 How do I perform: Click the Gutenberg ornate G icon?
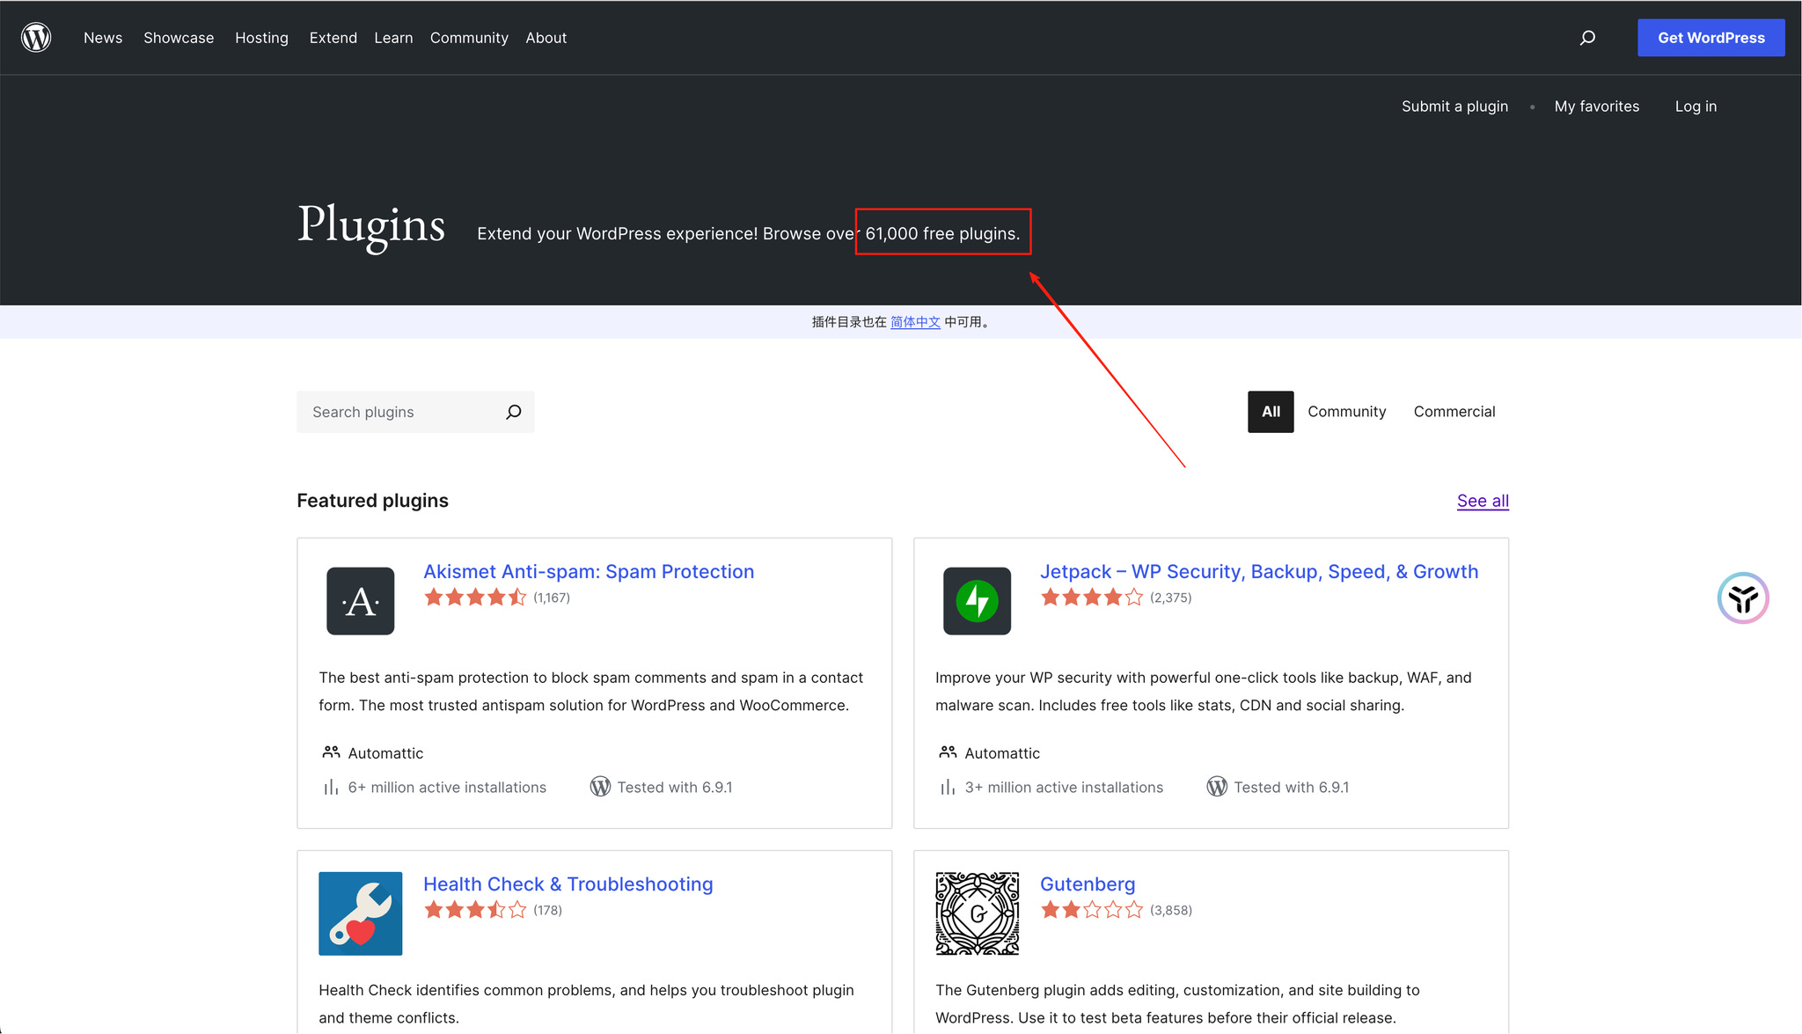(x=977, y=913)
